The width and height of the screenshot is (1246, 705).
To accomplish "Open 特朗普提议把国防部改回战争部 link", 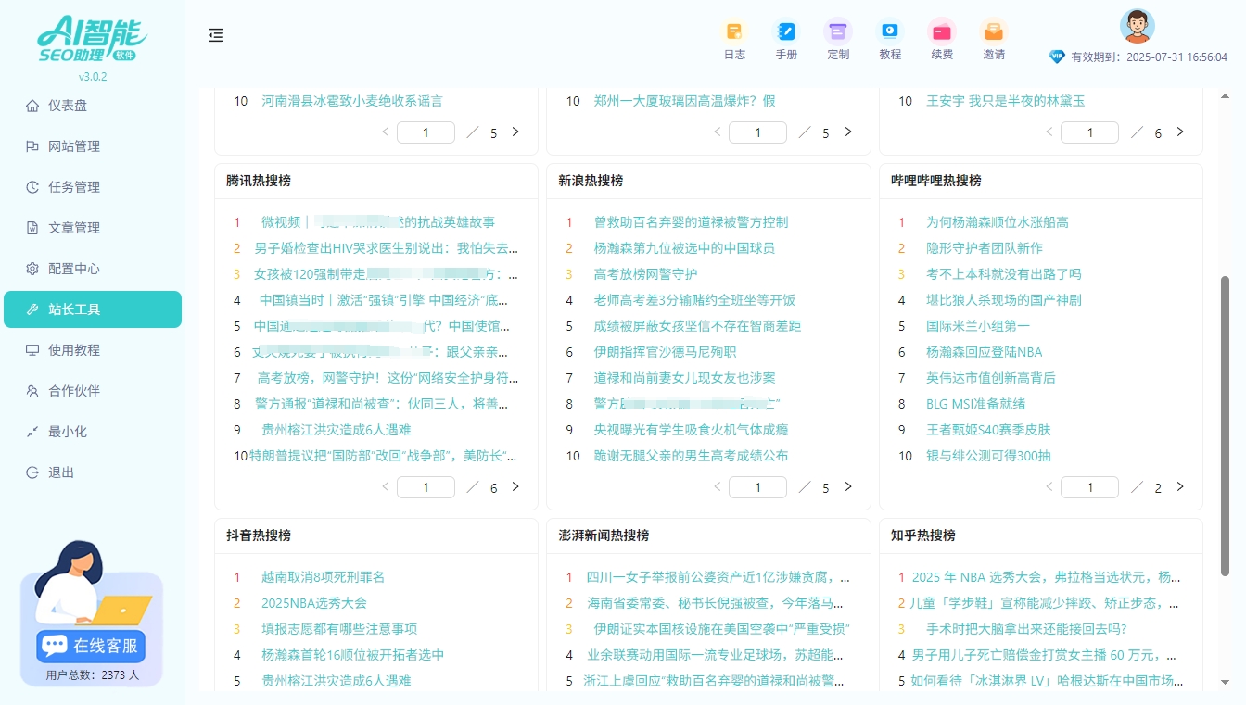I will [x=383, y=456].
